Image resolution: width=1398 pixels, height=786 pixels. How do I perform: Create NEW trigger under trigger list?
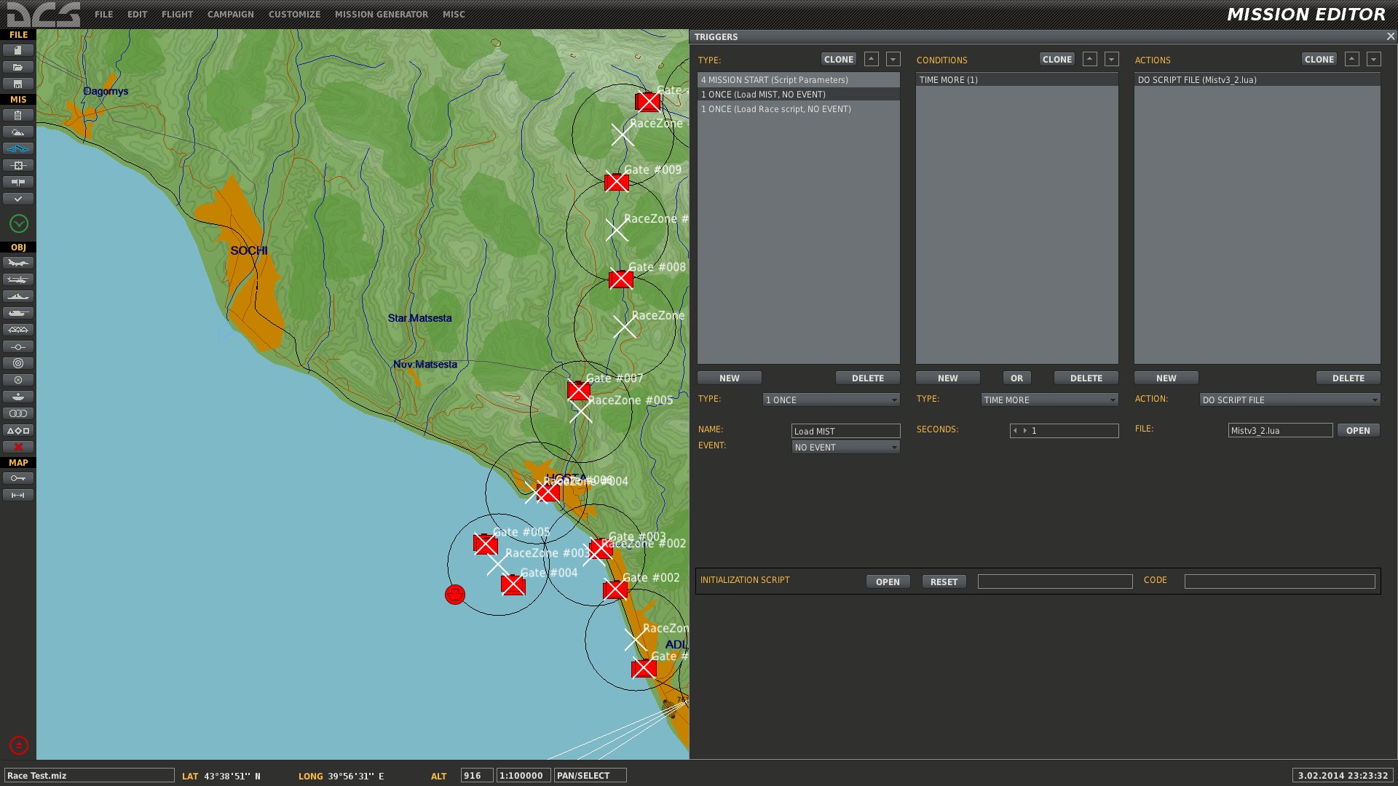coord(730,378)
